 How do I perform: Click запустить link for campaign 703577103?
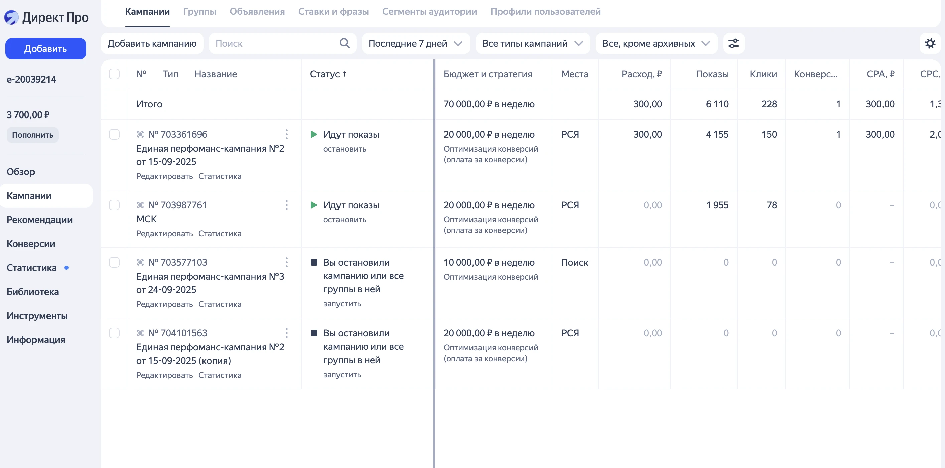[342, 303]
